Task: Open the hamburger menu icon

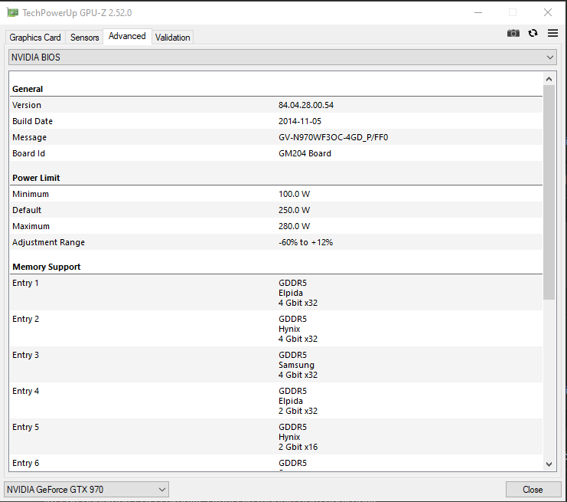Action: point(552,33)
